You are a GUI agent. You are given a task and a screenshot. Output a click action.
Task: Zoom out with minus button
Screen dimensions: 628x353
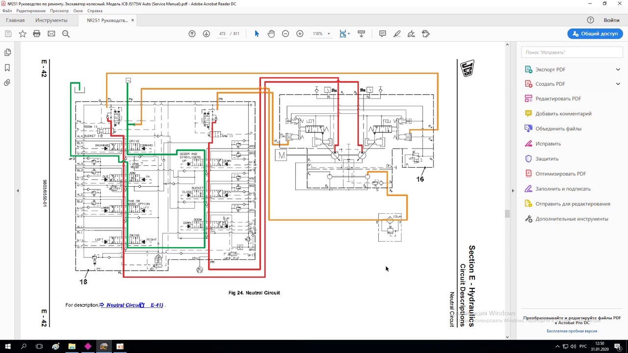[x=286, y=34]
